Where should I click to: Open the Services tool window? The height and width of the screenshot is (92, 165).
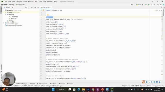coord(70,84)
